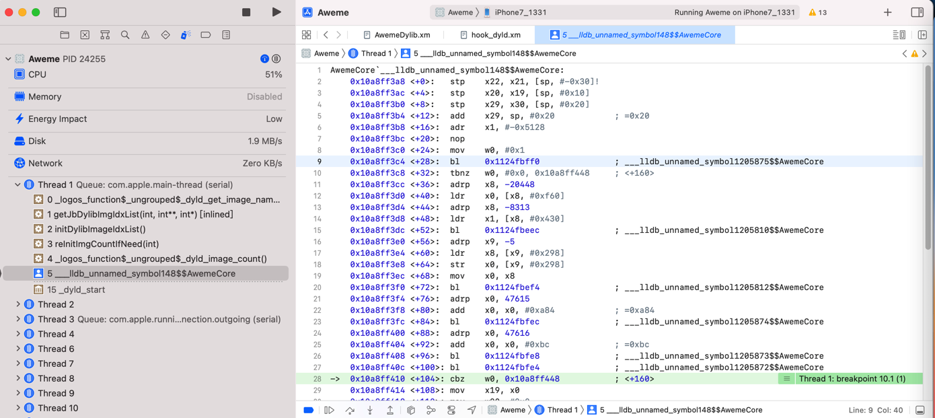Open the Source Control navigator
This screenshot has width=935, height=418.
tap(85, 35)
